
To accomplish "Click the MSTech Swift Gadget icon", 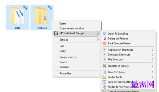I will click(x=56, y=33).
